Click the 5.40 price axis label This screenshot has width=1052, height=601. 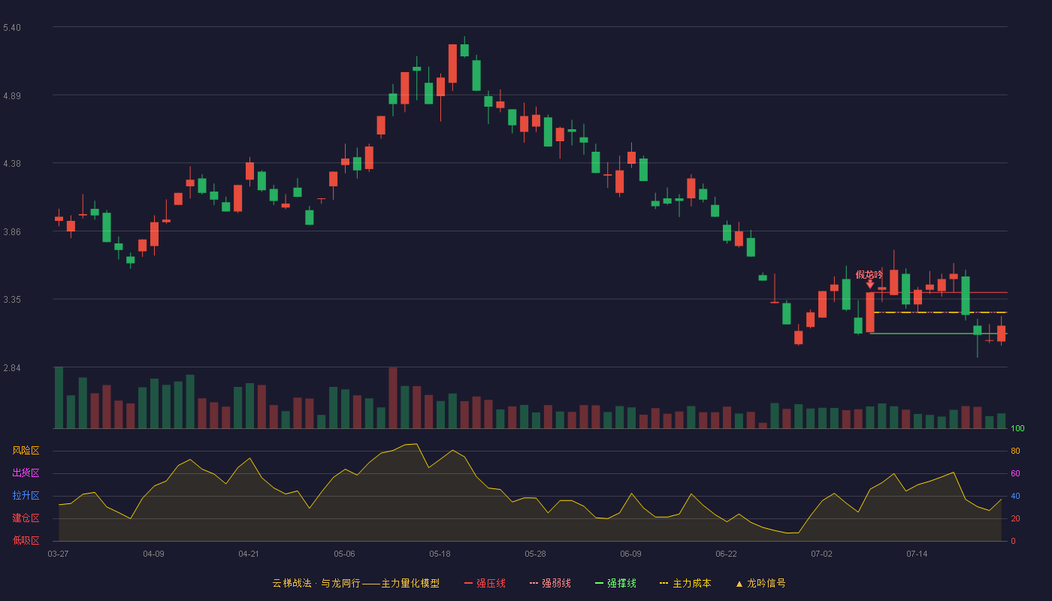pos(12,28)
